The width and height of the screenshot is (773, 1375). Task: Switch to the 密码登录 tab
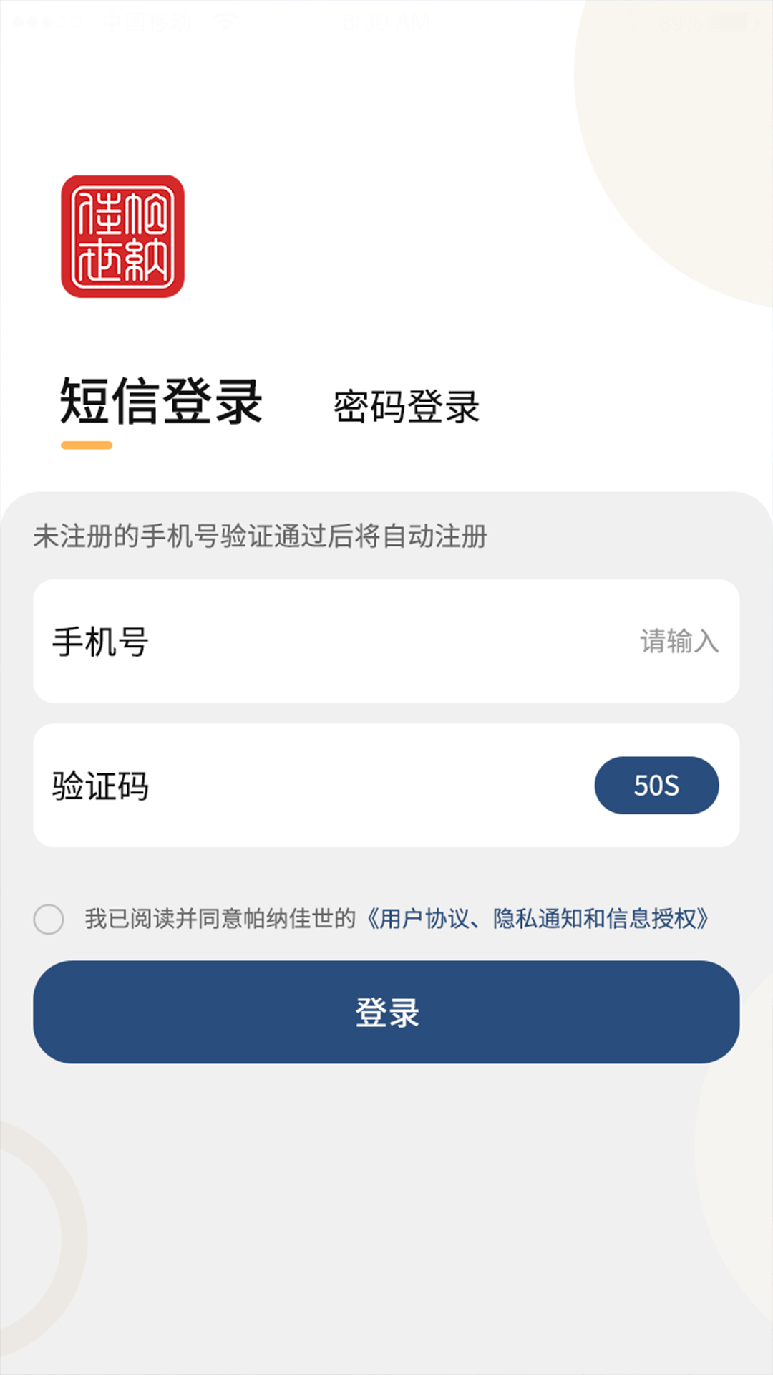[x=406, y=406]
